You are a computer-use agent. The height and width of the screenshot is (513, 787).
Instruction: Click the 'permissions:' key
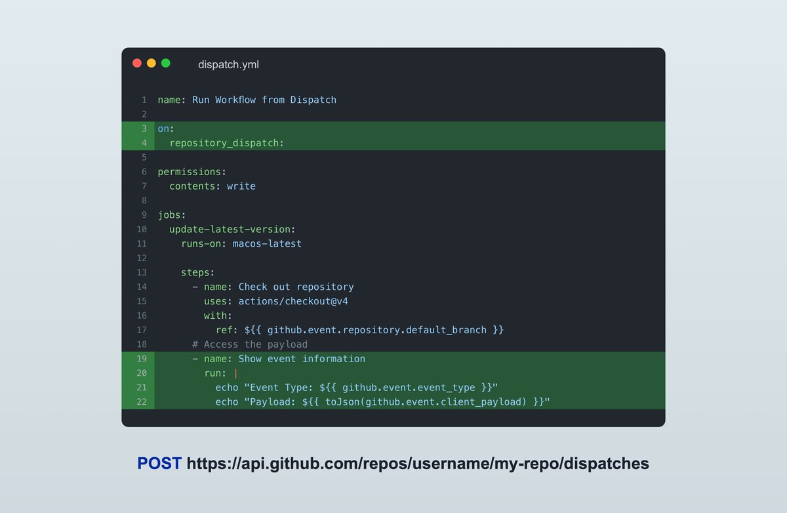pos(192,172)
